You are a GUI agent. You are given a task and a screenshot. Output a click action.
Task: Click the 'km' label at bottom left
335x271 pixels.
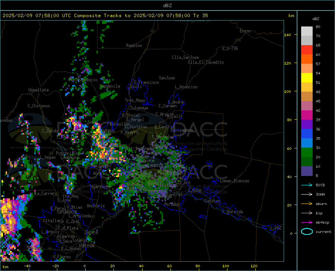tap(5, 267)
